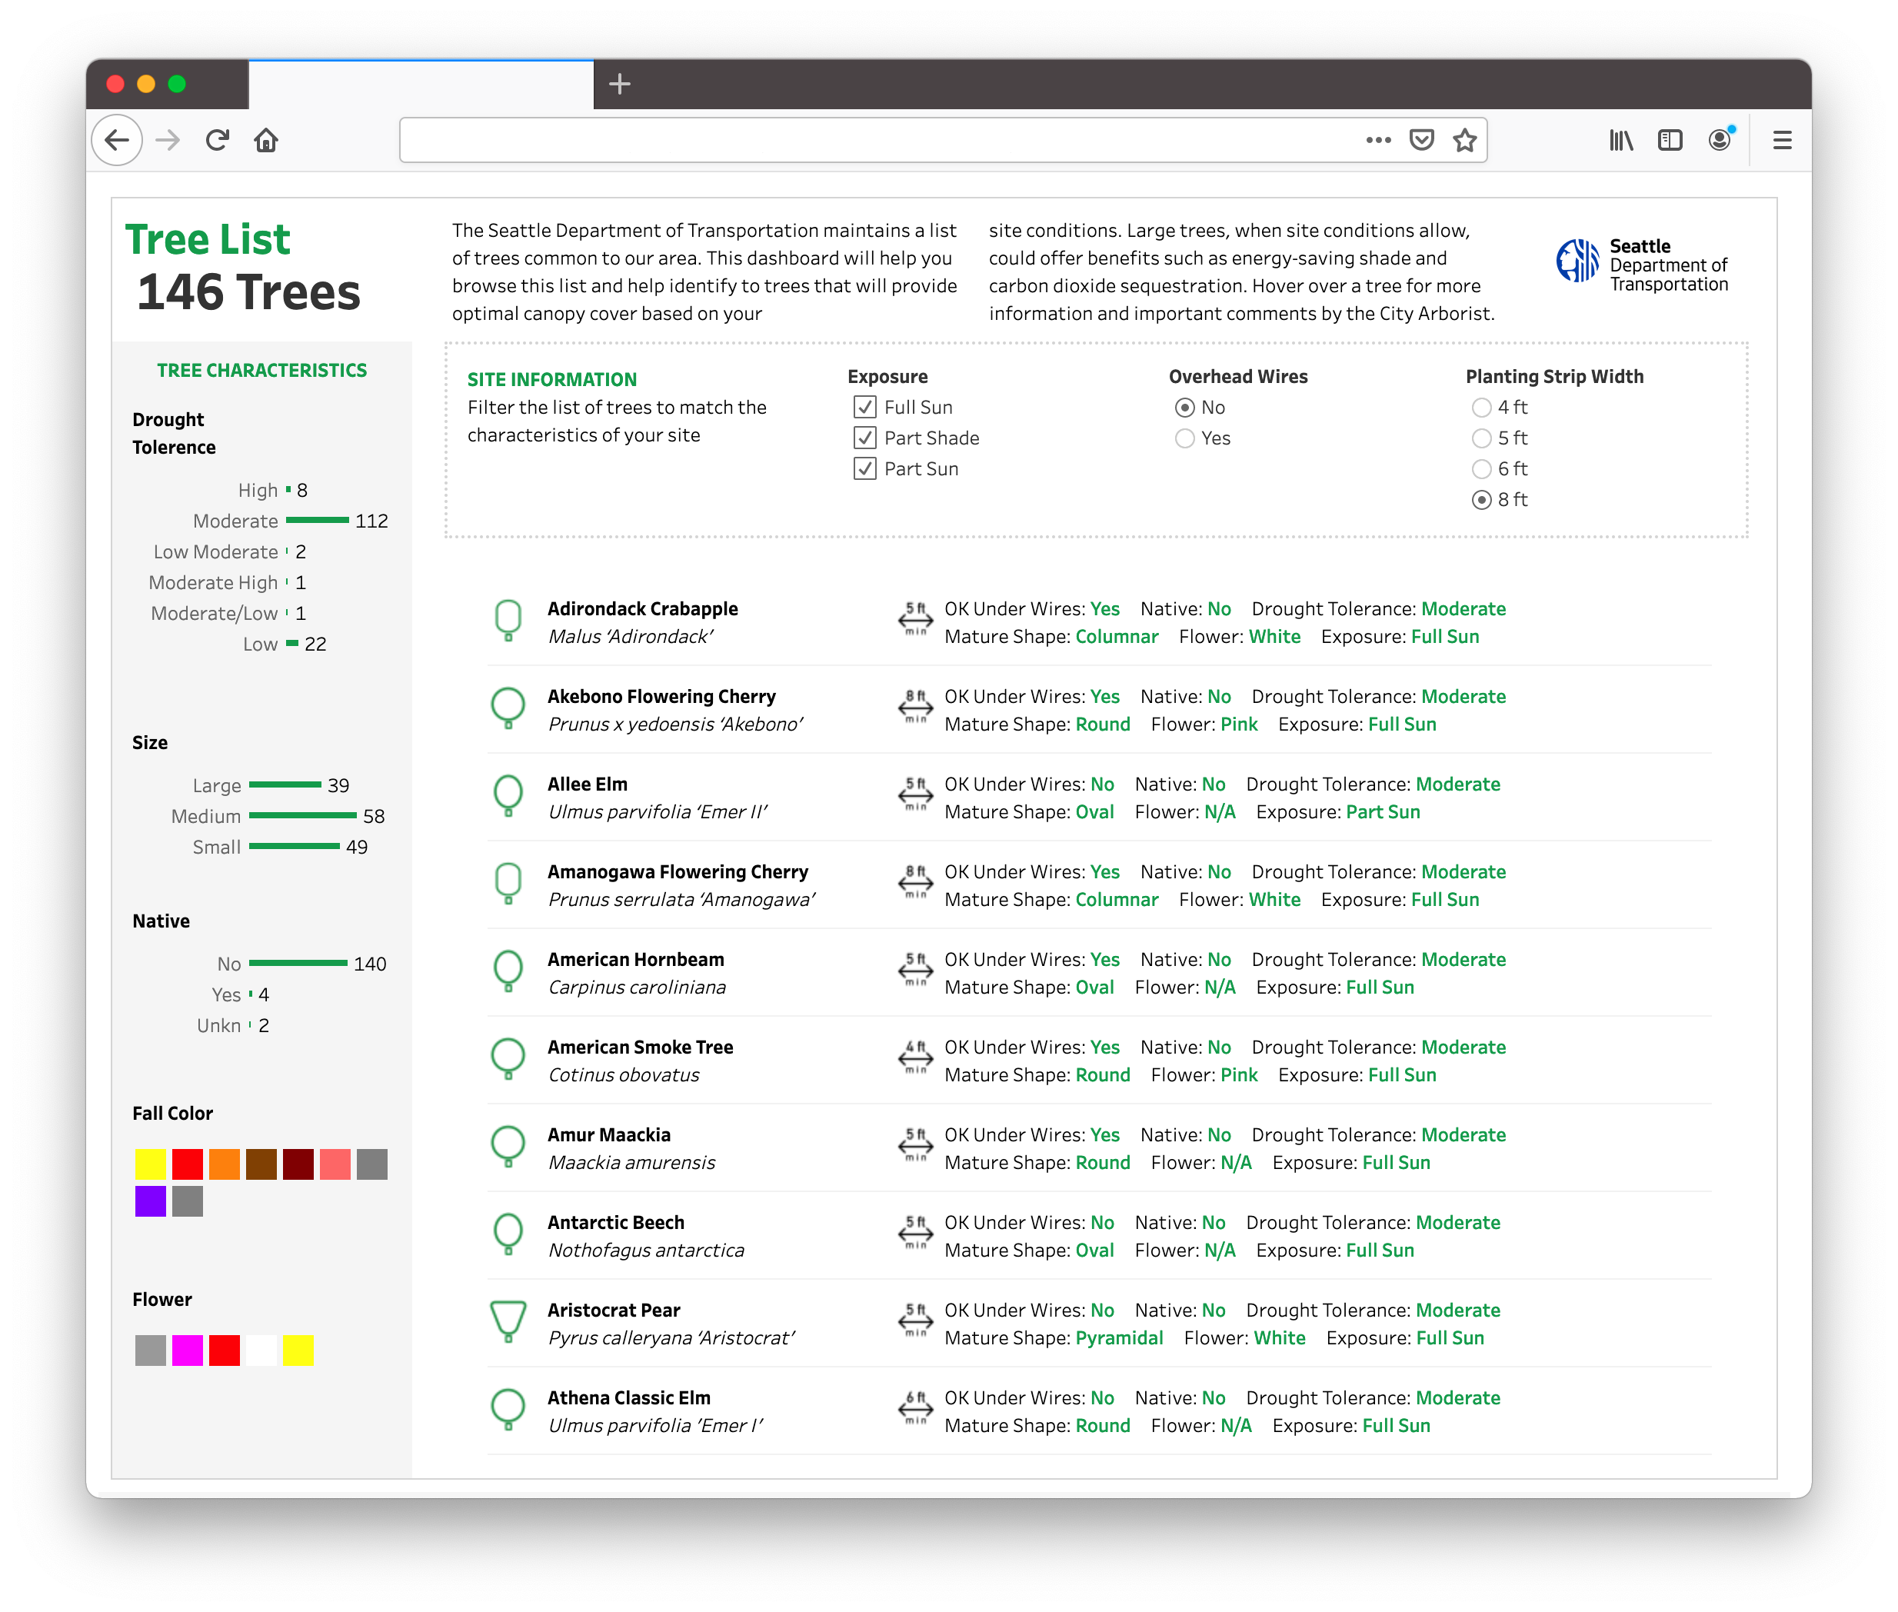The image size is (1898, 1612).
Task: Bookmark the page using the star icon
Action: [1464, 140]
